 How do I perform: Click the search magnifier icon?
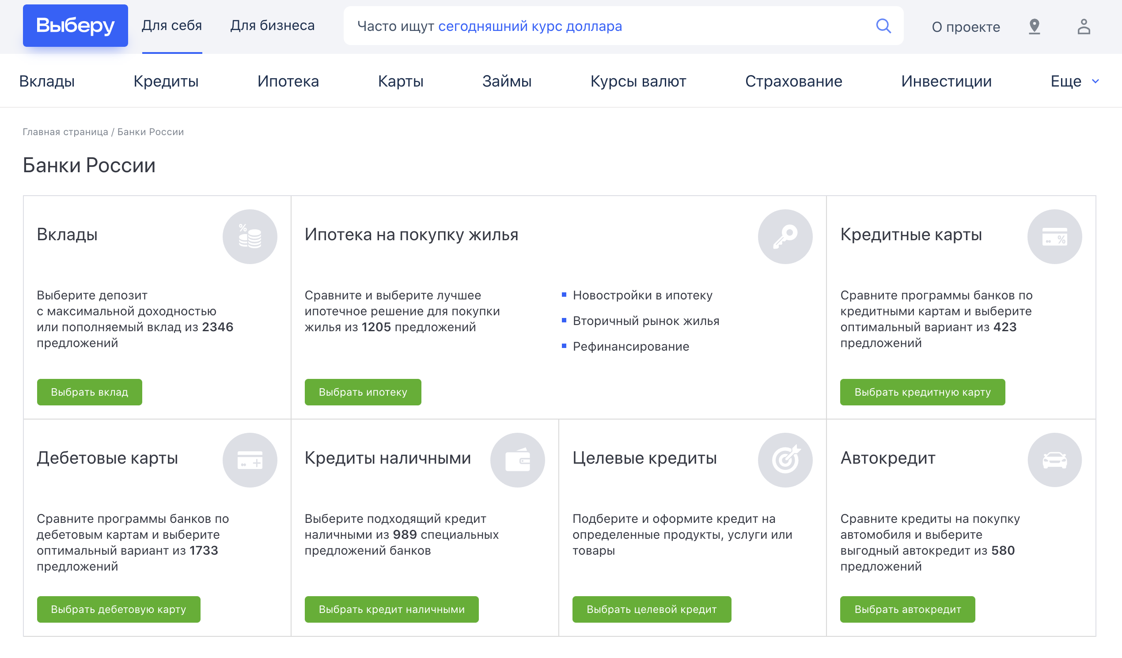pyautogui.click(x=883, y=26)
